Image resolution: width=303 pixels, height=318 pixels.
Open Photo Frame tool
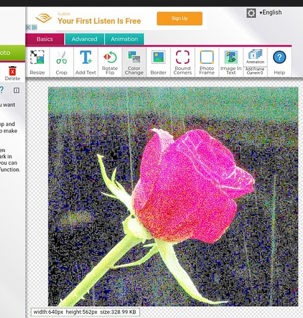(x=207, y=62)
